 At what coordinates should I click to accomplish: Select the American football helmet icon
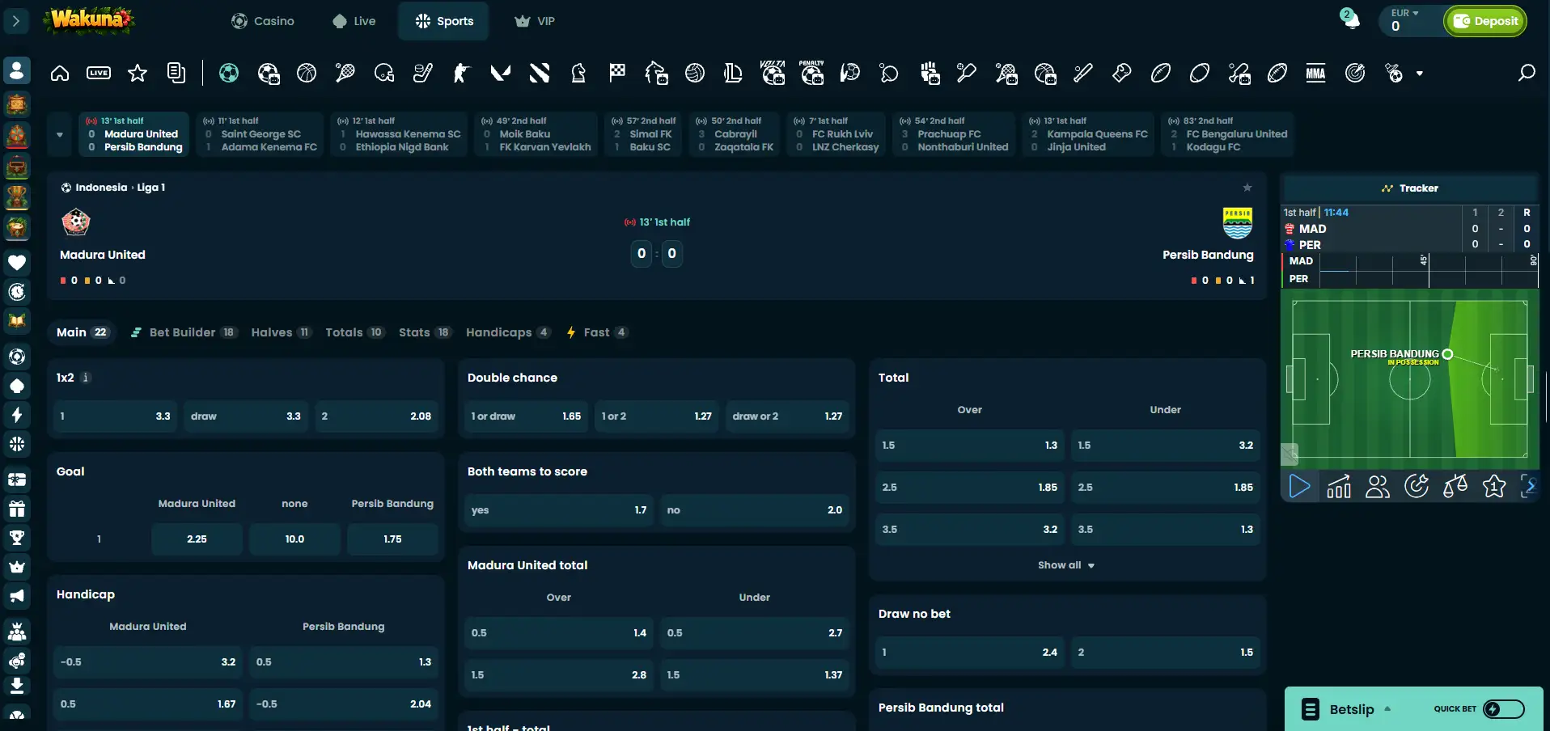[x=384, y=74]
